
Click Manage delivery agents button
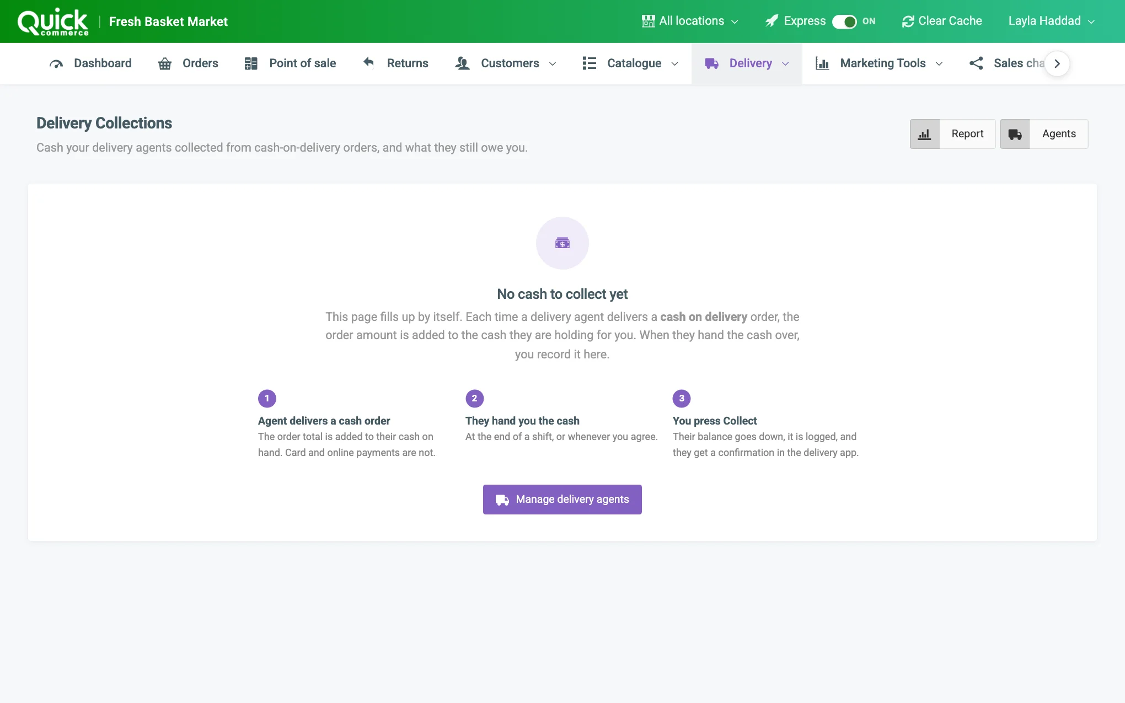point(562,500)
